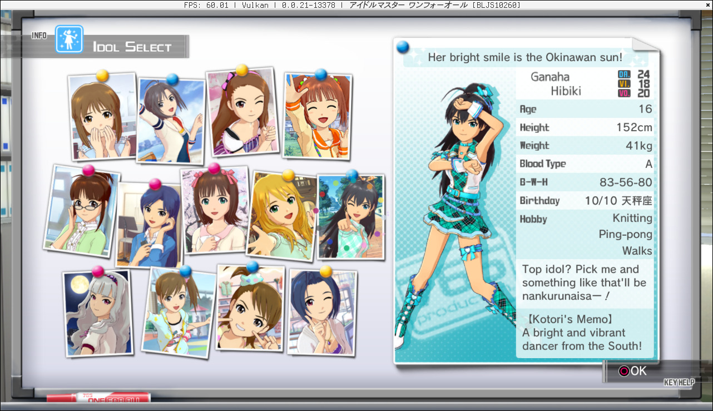Choose the winking idol with the pink hair bow

click(x=242, y=112)
